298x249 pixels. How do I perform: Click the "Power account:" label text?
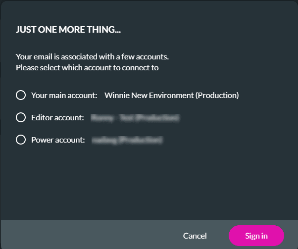click(58, 140)
